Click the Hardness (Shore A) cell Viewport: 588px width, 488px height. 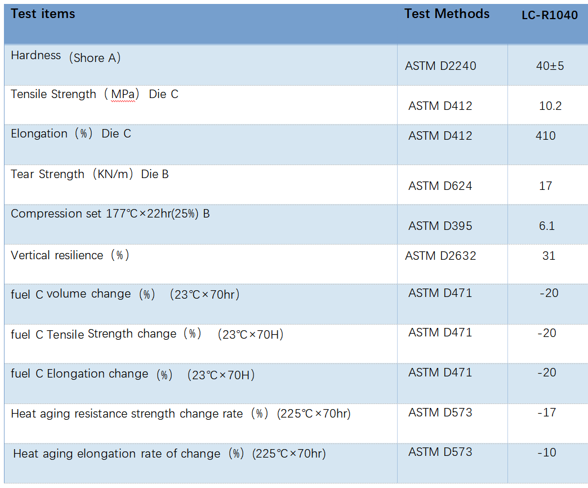coord(66,56)
